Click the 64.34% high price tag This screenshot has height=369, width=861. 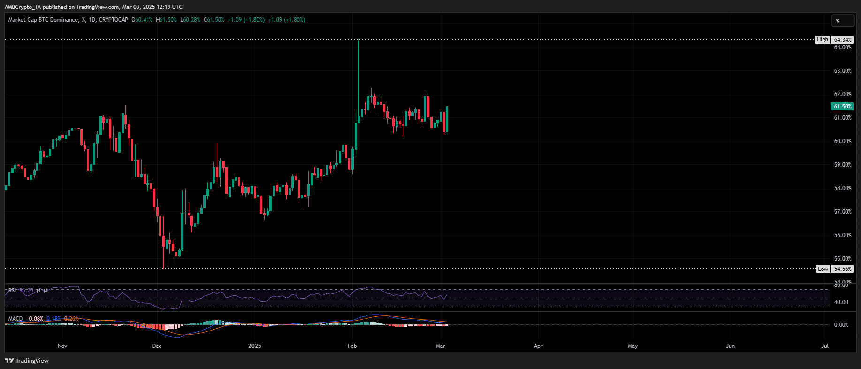click(x=842, y=39)
